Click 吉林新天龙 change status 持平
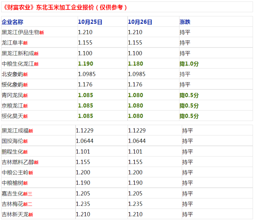Screen dimensions: 255x221 [187, 214]
